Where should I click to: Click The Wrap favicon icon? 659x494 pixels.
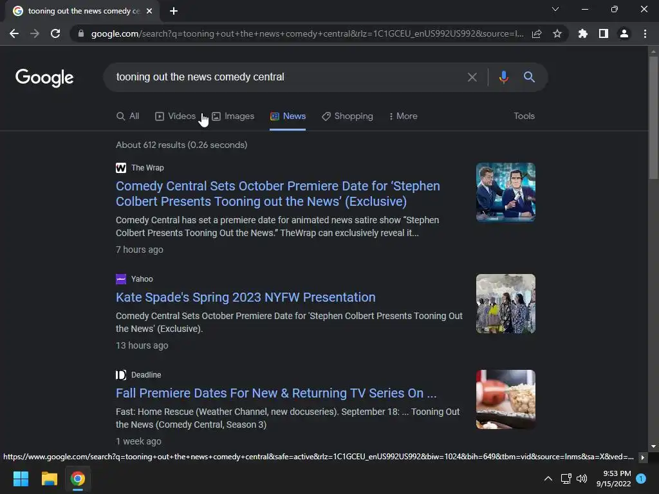(121, 168)
